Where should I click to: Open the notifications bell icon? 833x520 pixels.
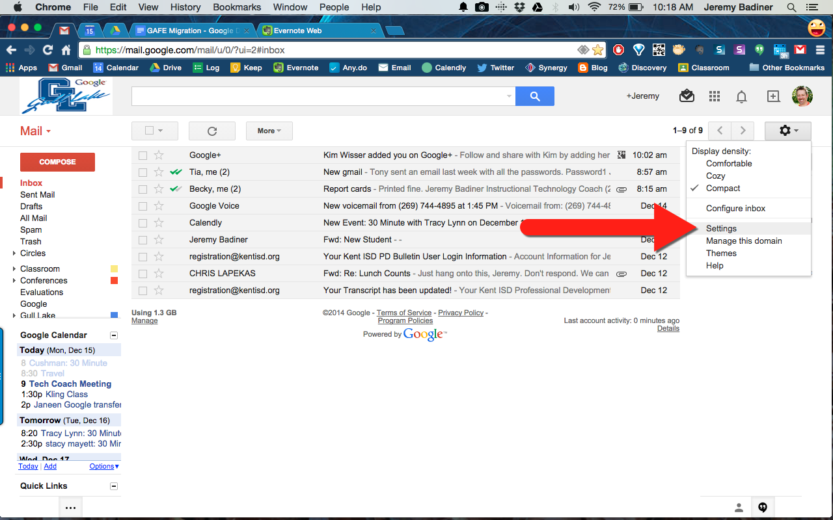tap(741, 97)
